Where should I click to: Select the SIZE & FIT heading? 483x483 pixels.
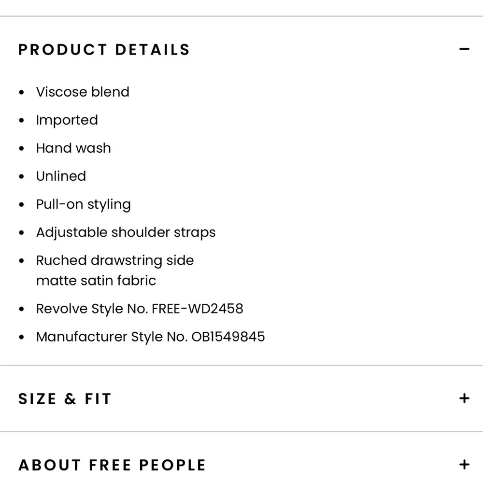(x=65, y=398)
